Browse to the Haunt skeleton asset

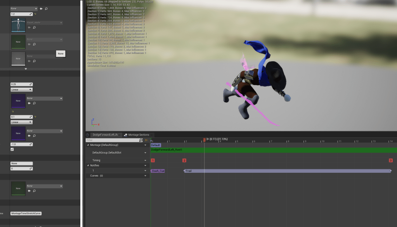tap(34, 28)
